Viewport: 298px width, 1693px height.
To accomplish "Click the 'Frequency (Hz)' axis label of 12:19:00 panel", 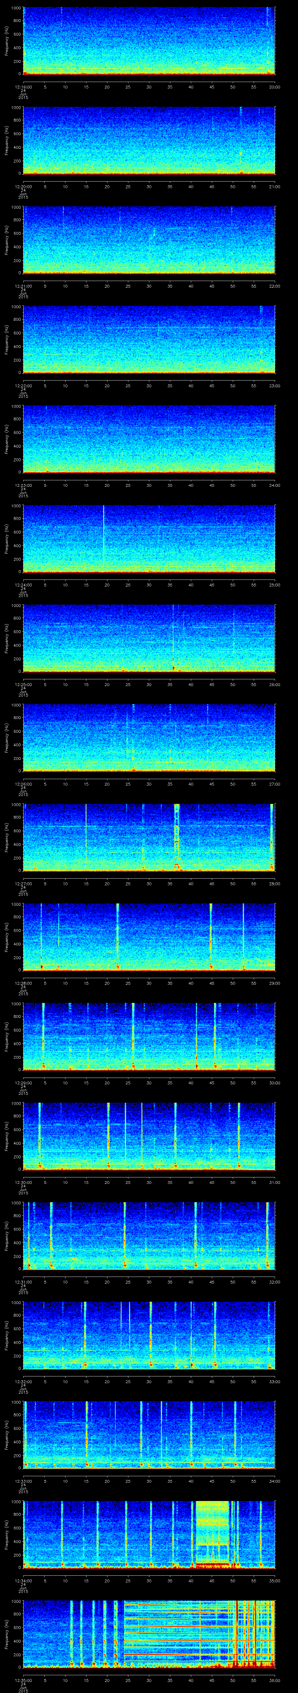I will (x=7, y=41).
